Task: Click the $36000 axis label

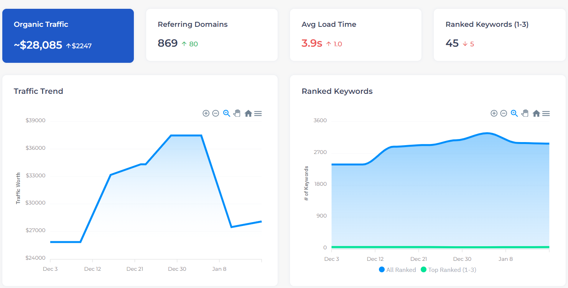Action: click(35, 148)
